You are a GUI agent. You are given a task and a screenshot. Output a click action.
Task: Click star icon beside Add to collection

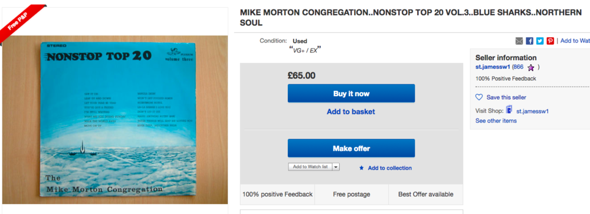(x=362, y=168)
